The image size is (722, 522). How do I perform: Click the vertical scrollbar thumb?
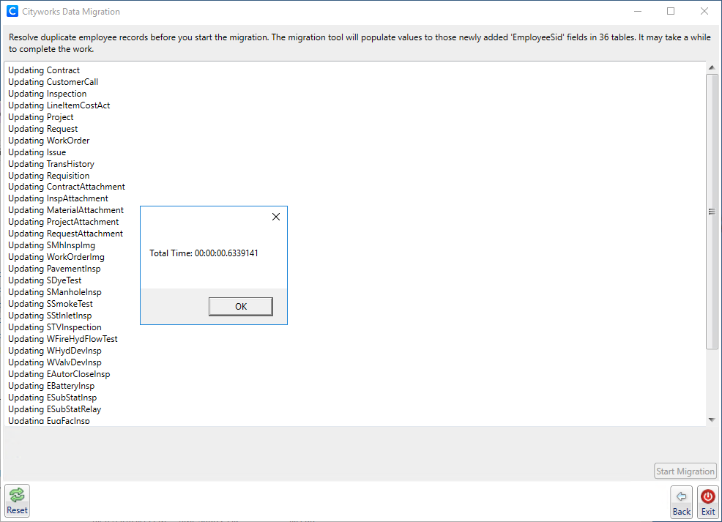711,211
